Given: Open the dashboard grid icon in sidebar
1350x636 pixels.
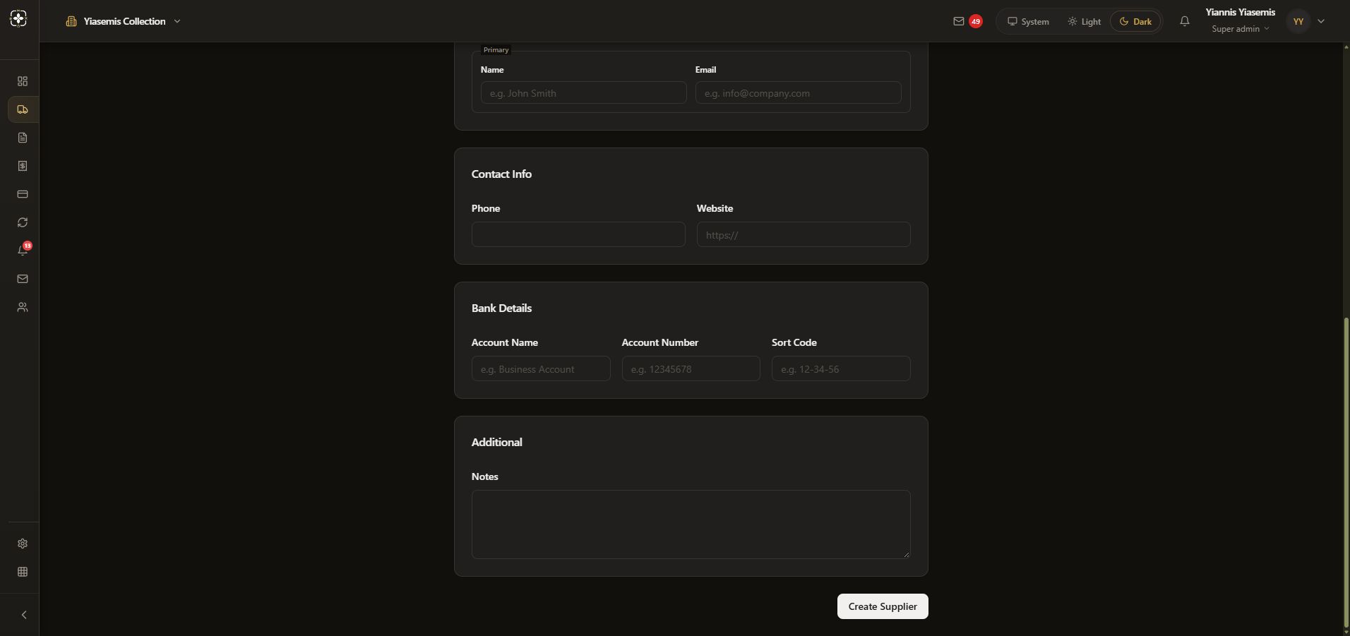Looking at the screenshot, I should [23, 81].
